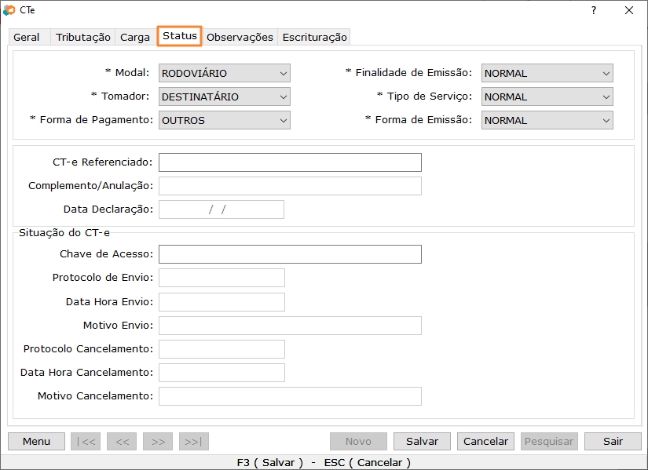Expand the Tomador dropdown
The image size is (648, 470).
pyautogui.click(x=224, y=97)
